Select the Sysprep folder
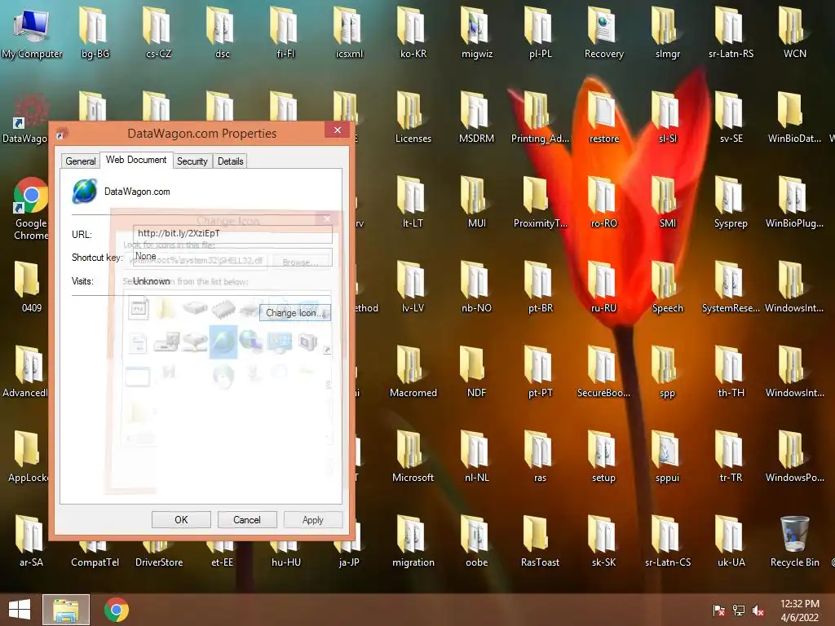Image resolution: width=835 pixels, height=626 pixels. coord(731,202)
